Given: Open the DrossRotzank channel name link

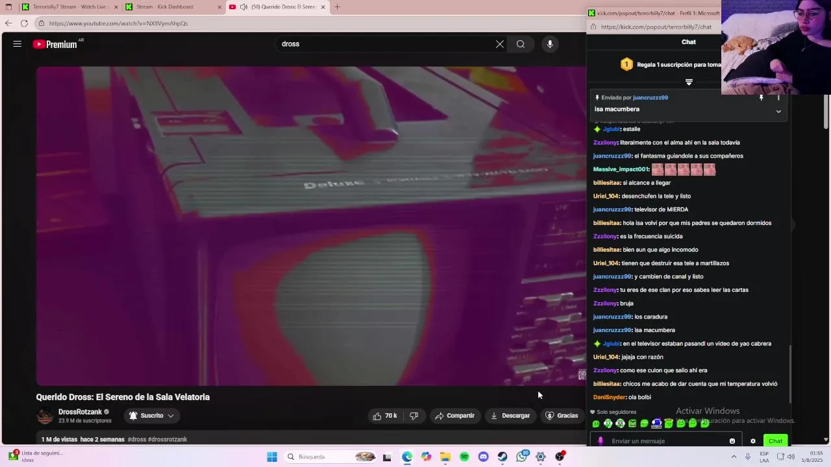Looking at the screenshot, I should [x=80, y=412].
